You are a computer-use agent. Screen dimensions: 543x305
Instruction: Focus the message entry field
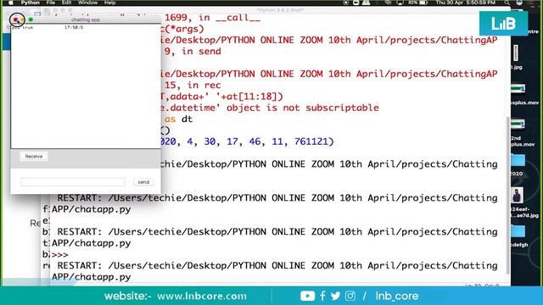coord(73,182)
